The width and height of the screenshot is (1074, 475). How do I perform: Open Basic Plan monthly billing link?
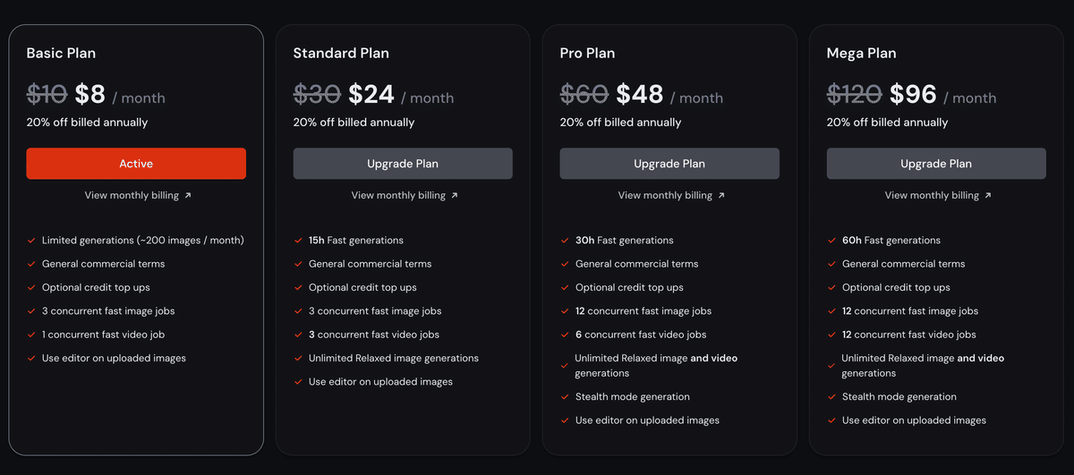132,195
